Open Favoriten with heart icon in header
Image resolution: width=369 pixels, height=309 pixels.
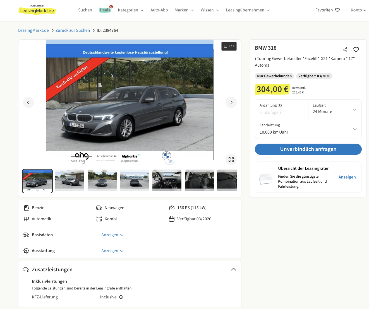pos(327,10)
